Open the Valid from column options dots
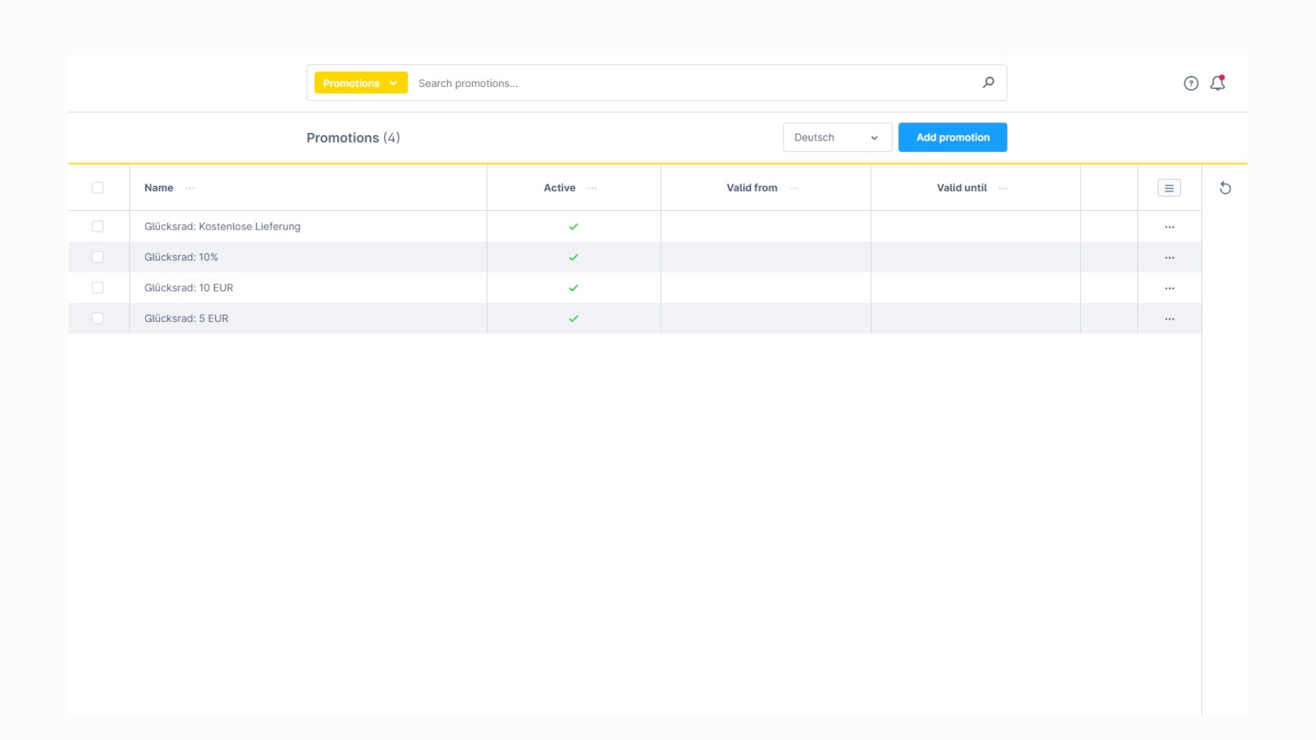The width and height of the screenshot is (1316, 740). click(794, 188)
